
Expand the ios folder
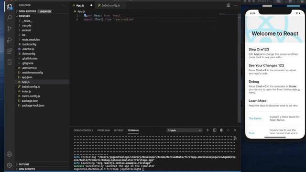pos(23,35)
